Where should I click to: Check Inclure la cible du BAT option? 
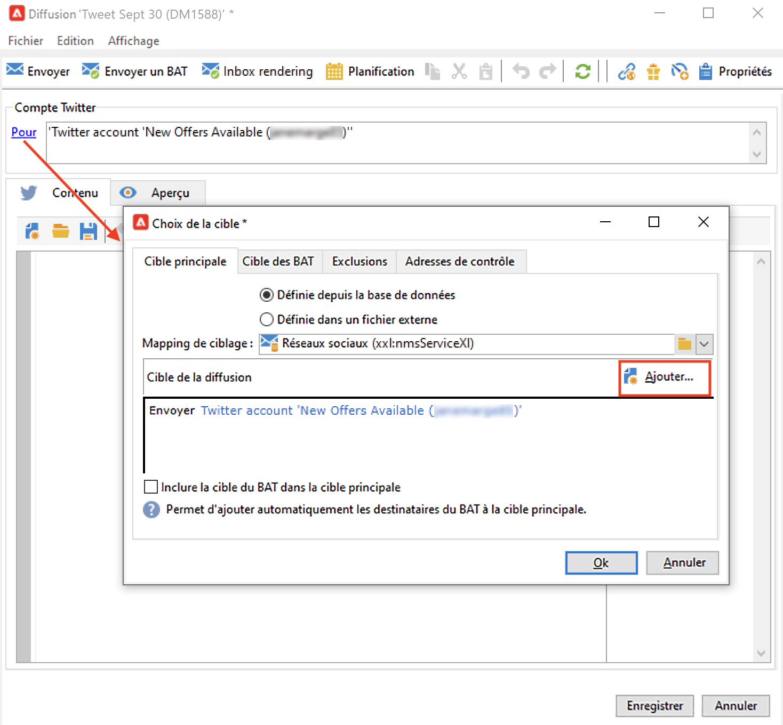point(151,487)
